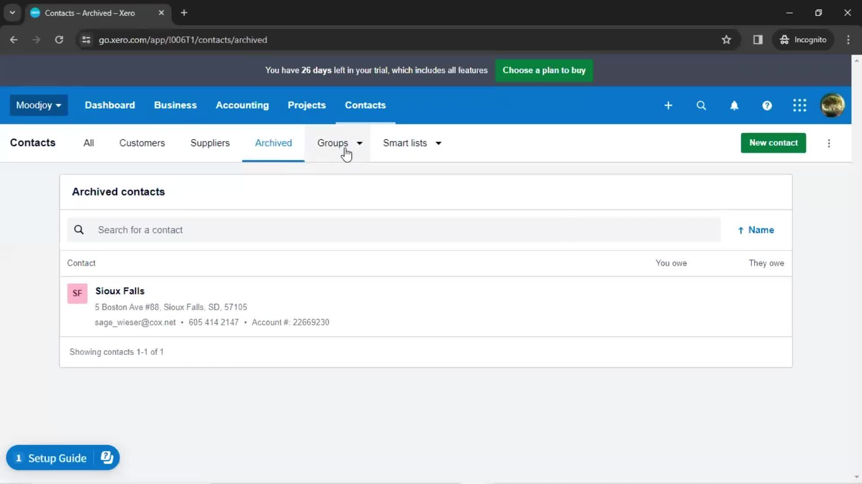Open the Xero apps grid icon
Viewport: 862px width, 484px height.
pyautogui.click(x=800, y=105)
